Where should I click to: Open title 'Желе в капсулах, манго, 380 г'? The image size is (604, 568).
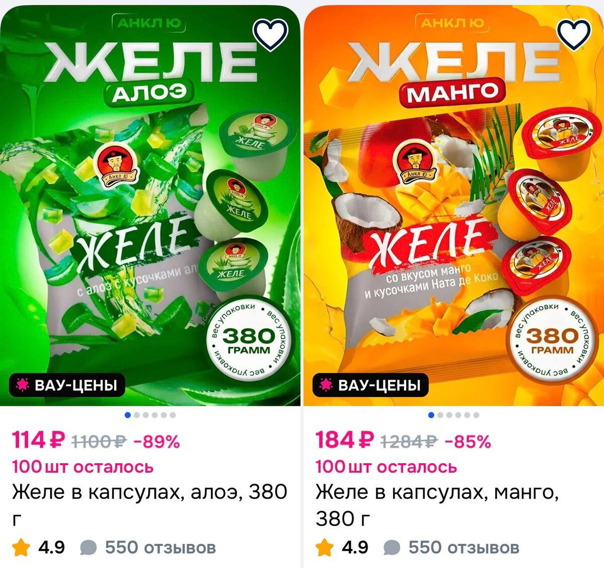pyautogui.click(x=437, y=505)
